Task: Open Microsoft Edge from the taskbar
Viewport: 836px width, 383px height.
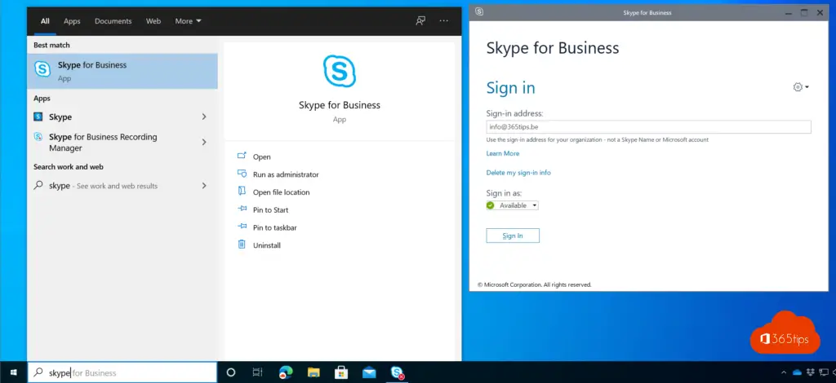Action: pyautogui.click(x=286, y=372)
